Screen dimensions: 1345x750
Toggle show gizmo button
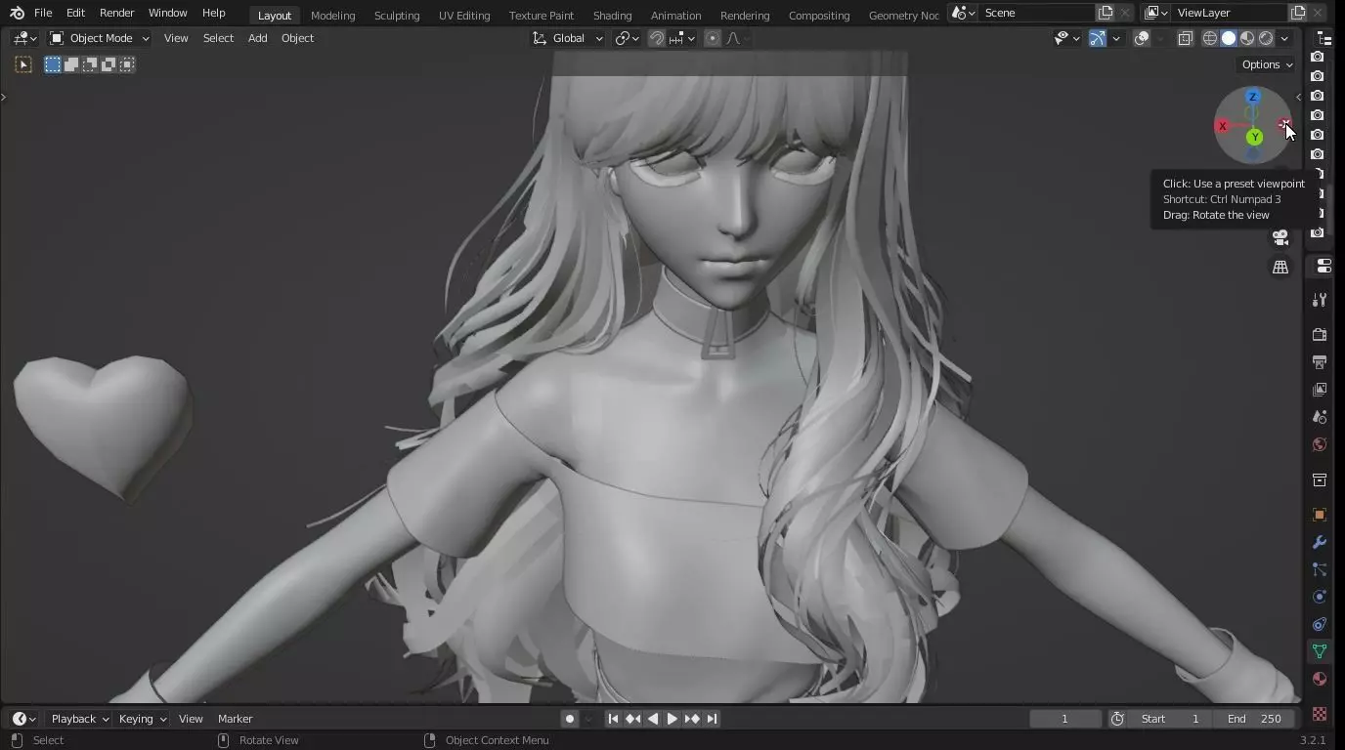click(1098, 38)
